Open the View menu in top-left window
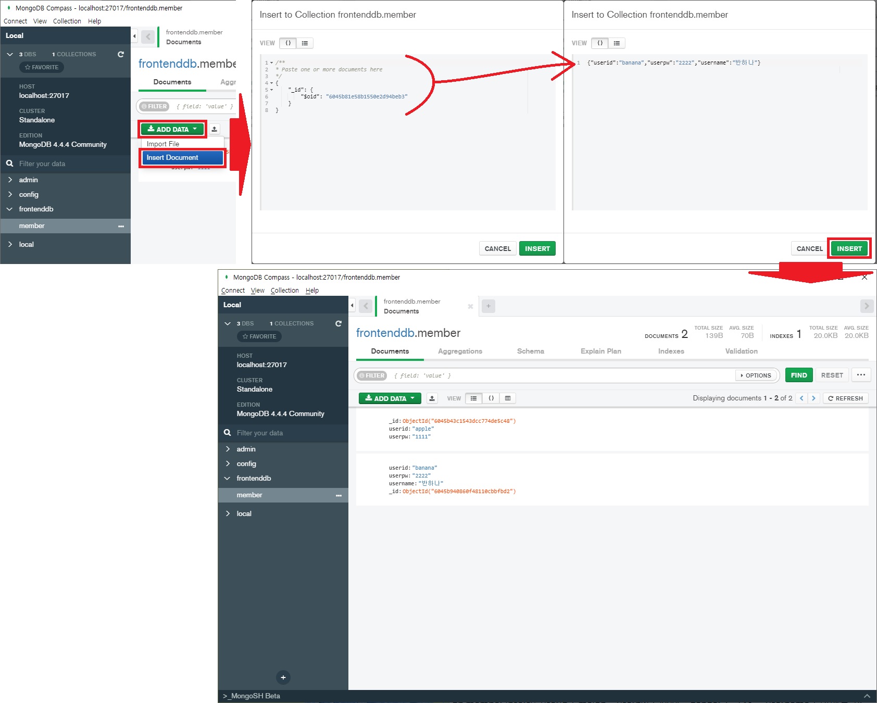The image size is (877, 703). click(x=40, y=21)
